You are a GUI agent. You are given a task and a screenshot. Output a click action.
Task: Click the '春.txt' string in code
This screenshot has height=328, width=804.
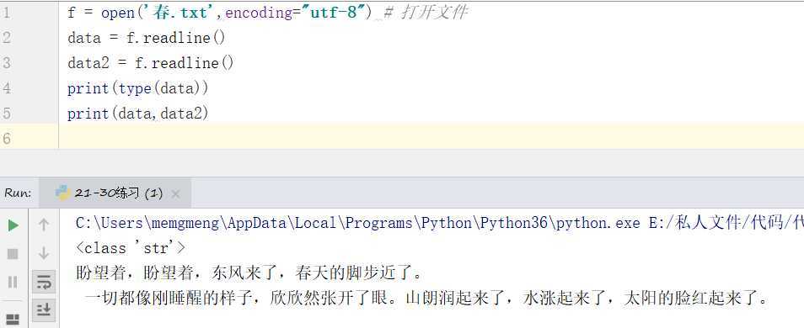click(x=178, y=13)
